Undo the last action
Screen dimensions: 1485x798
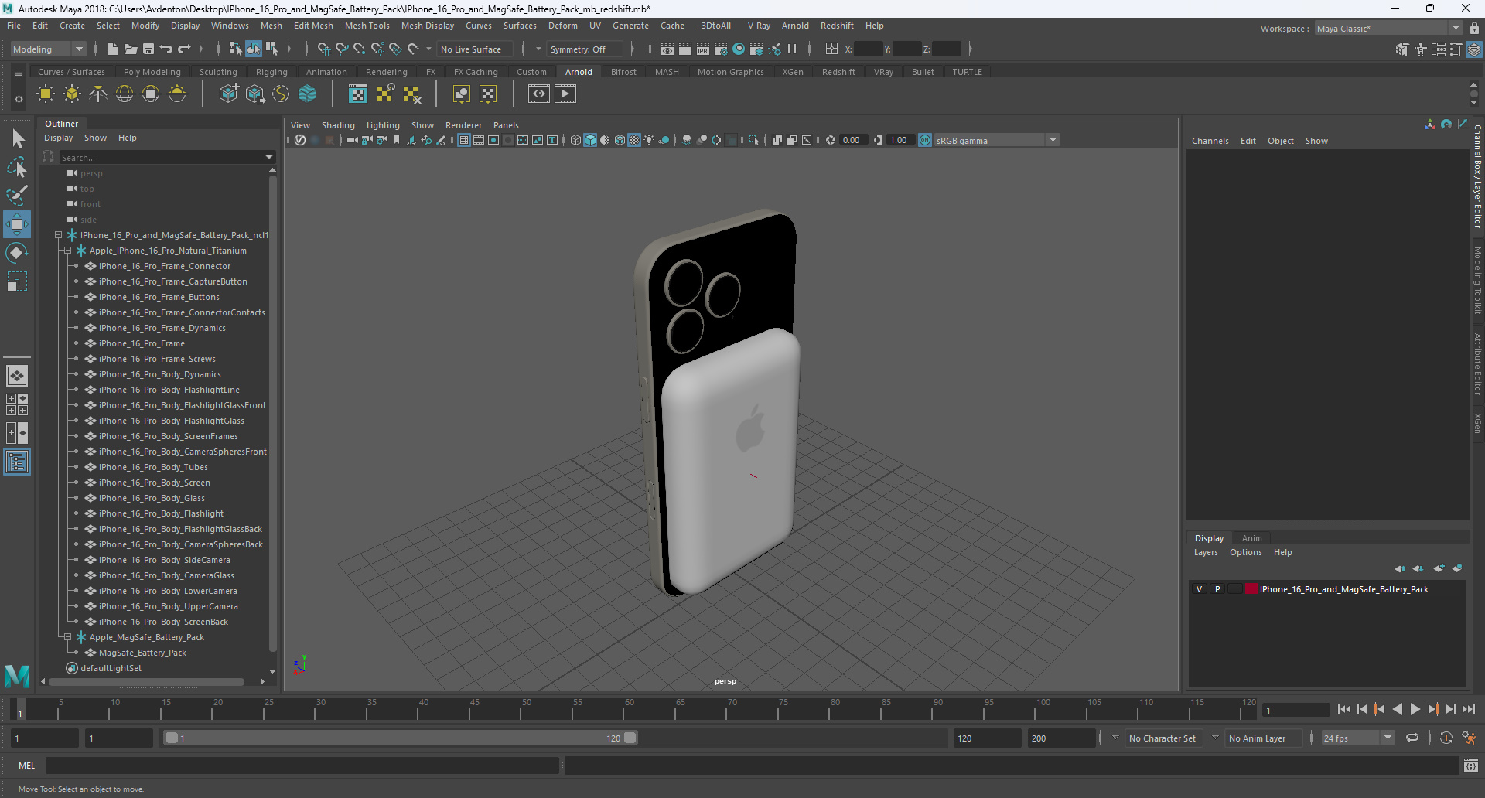[166, 49]
